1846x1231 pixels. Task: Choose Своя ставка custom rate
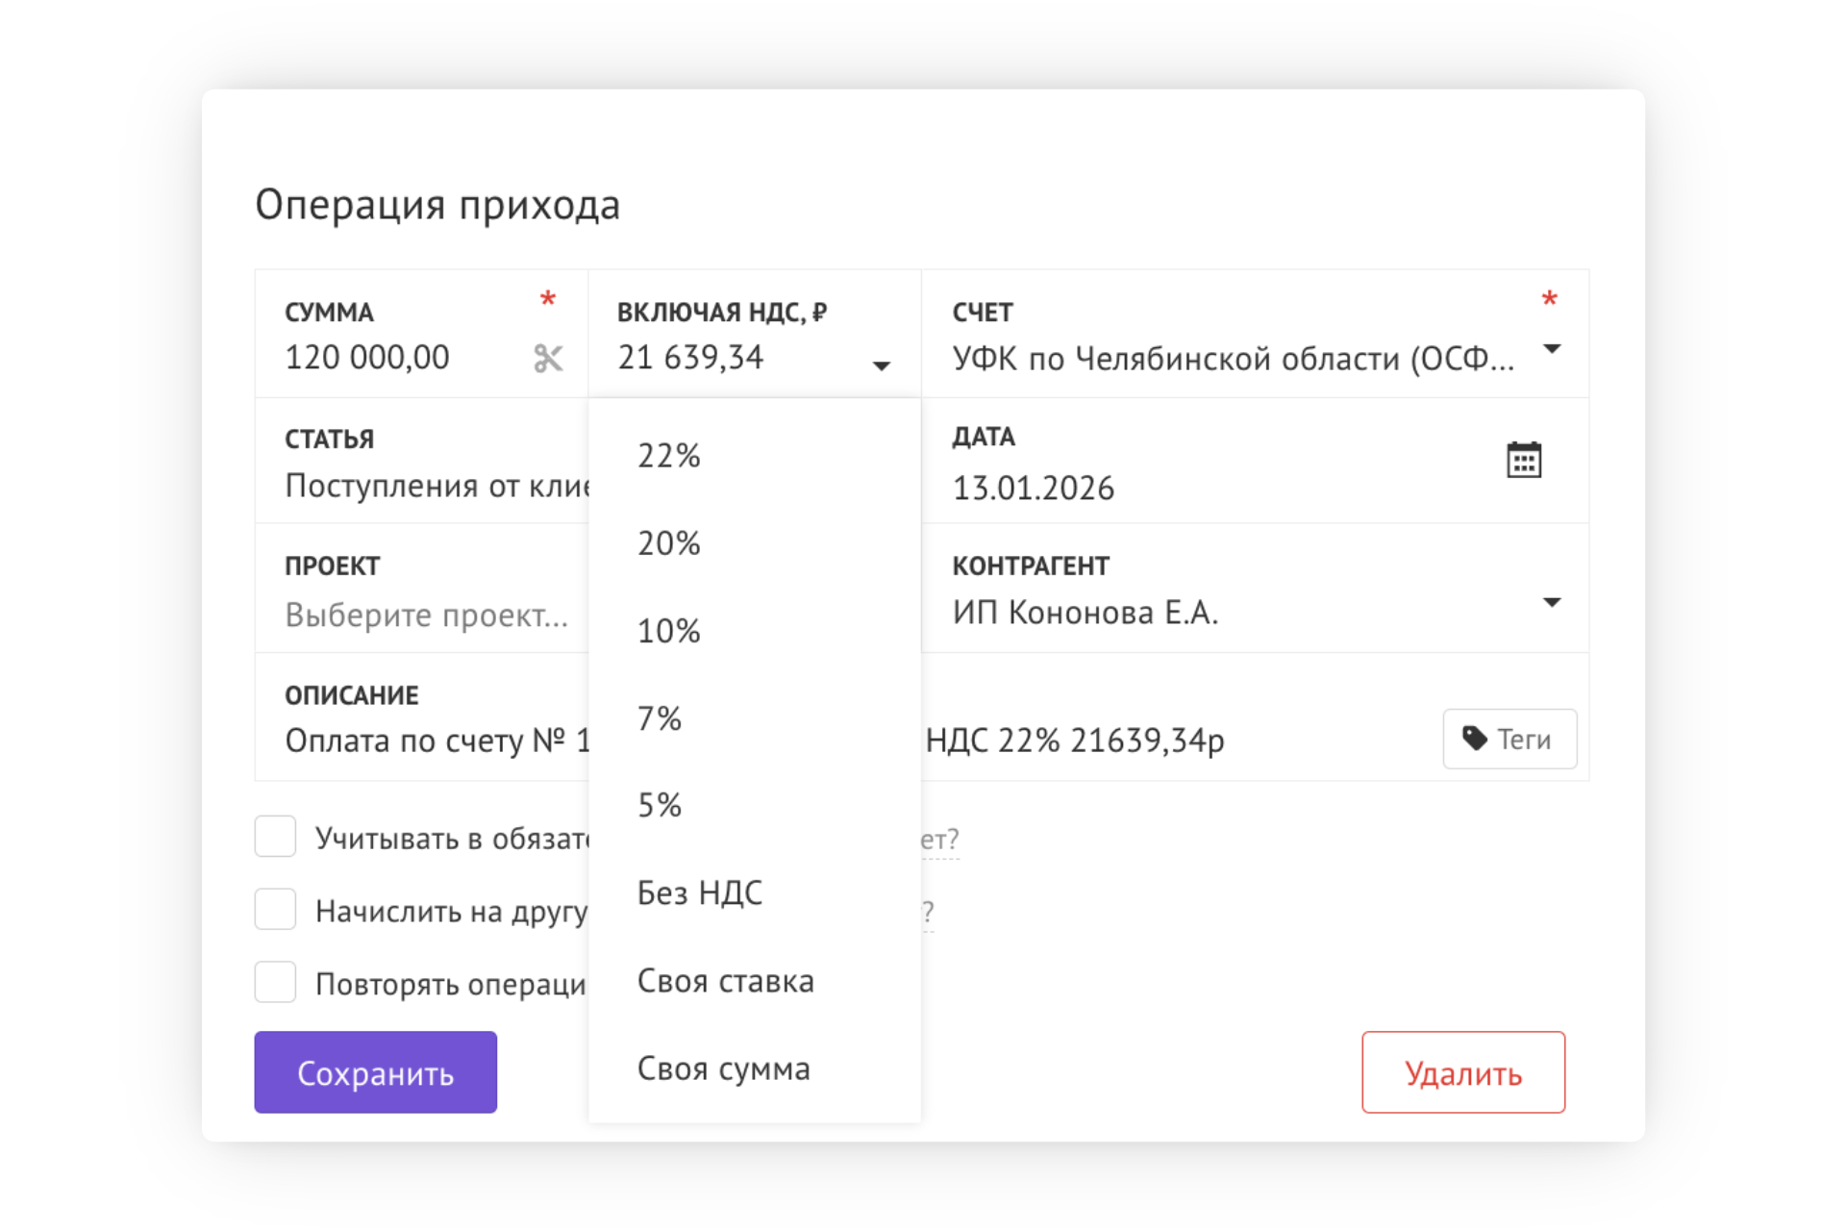726,981
